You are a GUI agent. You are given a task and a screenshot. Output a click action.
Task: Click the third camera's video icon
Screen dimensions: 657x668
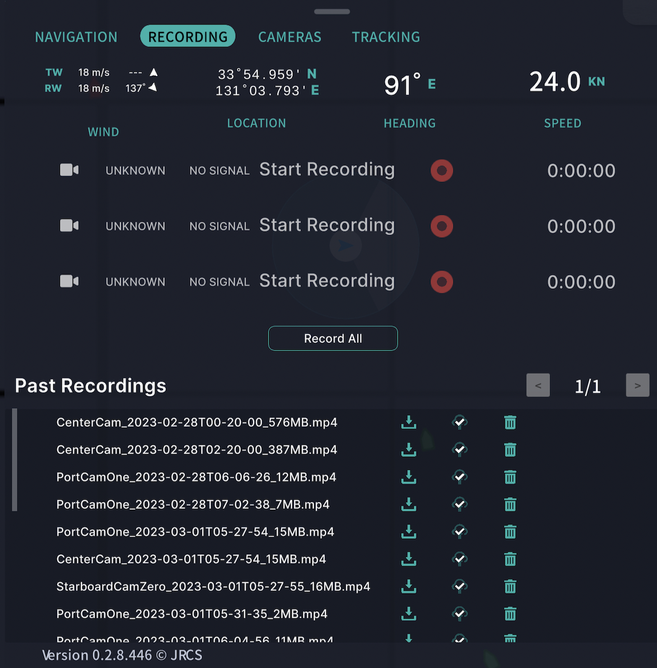click(x=69, y=281)
